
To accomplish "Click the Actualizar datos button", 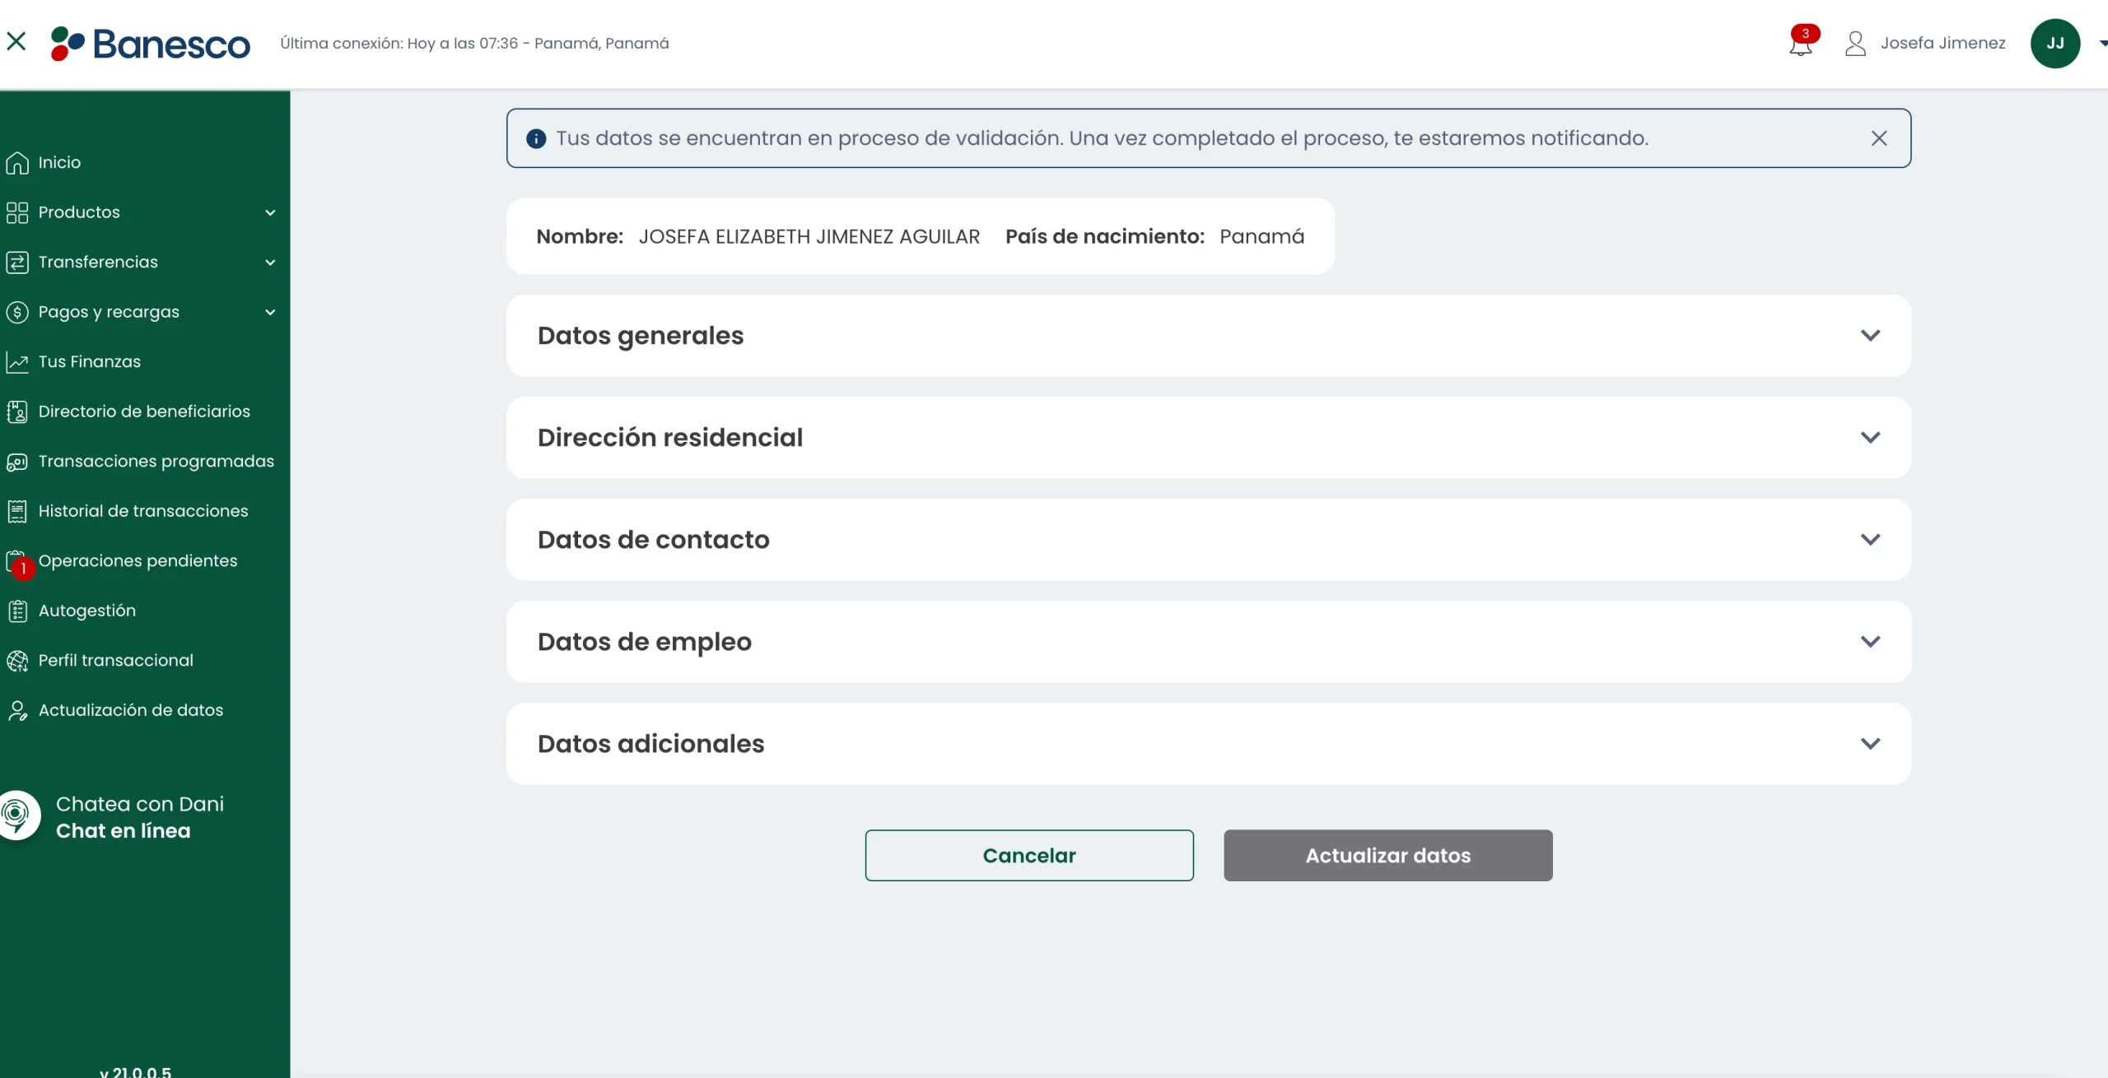I will 1388,856.
